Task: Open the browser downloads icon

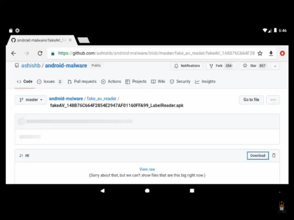Action: point(271,54)
